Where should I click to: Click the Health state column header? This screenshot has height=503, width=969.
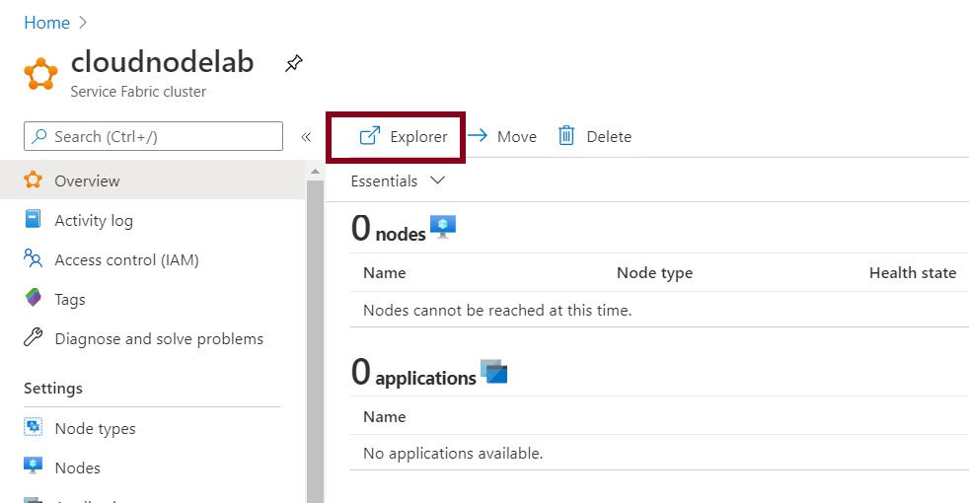pos(913,273)
